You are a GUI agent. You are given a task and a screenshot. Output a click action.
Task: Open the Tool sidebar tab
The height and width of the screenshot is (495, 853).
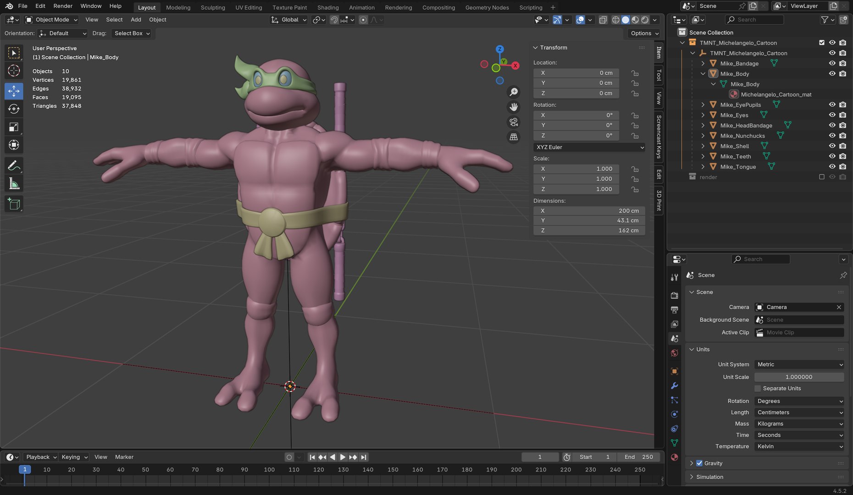659,75
